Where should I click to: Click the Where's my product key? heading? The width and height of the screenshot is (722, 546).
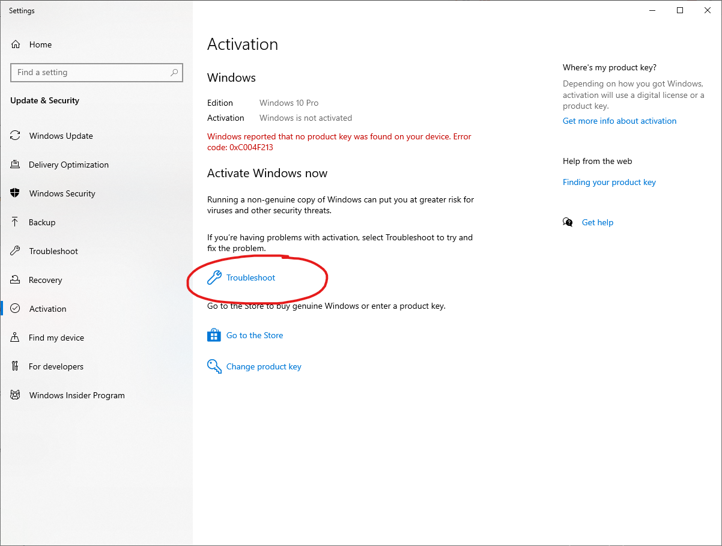click(x=610, y=67)
